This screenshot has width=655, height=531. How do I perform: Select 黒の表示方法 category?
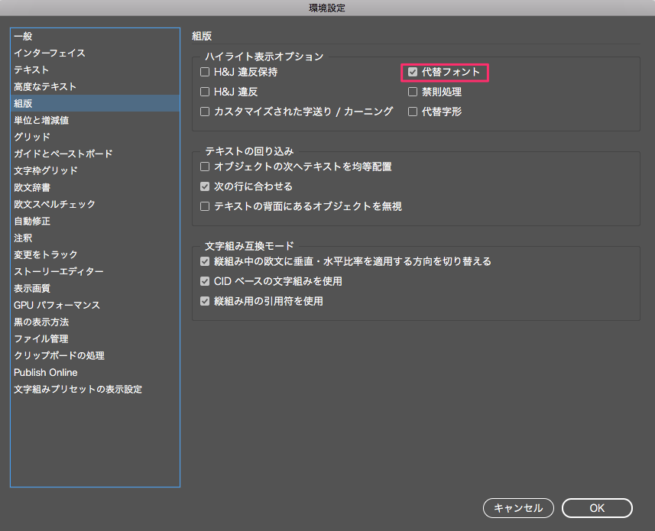click(96, 322)
